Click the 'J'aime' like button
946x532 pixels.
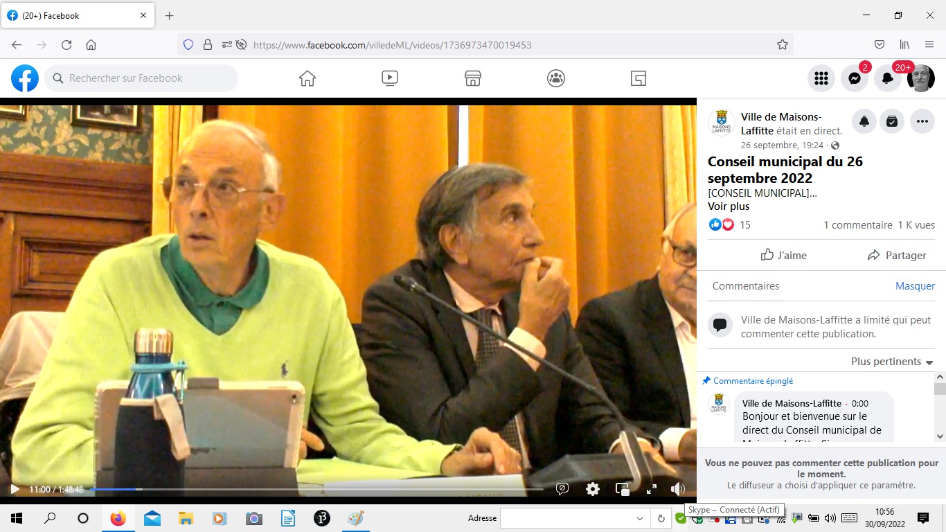[783, 255]
